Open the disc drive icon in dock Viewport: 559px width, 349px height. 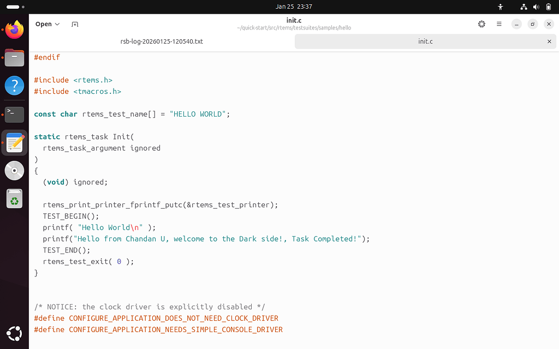pos(14,171)
